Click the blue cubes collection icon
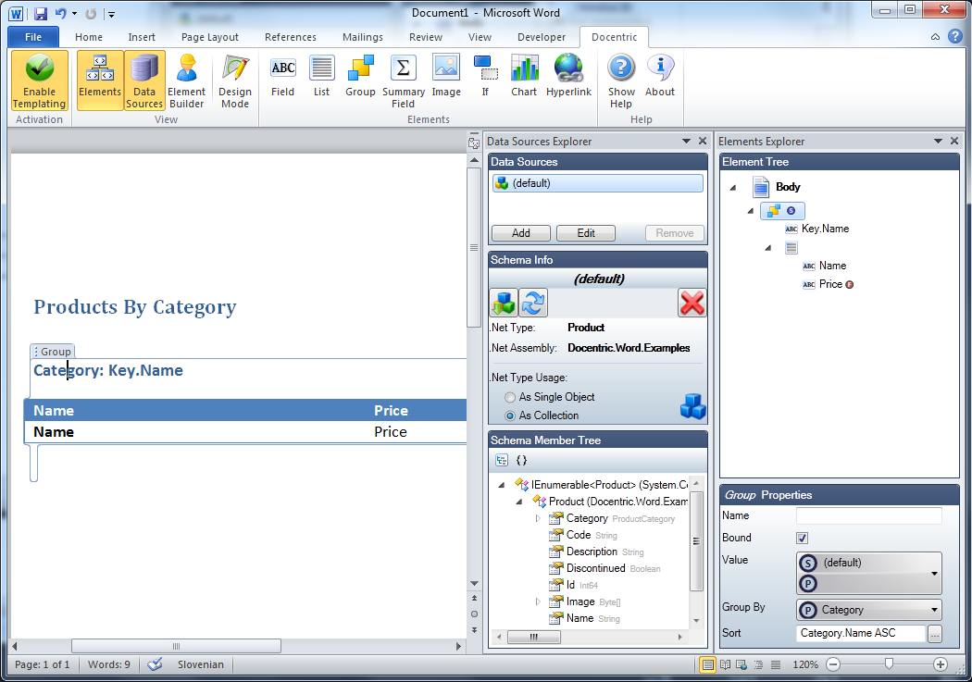The width and height of the screenshot is (972, 682). [x=692, y=406]
